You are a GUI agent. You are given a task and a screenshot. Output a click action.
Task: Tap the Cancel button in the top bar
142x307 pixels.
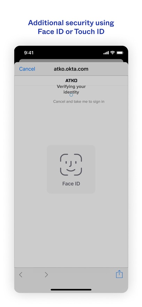[x=27, y=69]
